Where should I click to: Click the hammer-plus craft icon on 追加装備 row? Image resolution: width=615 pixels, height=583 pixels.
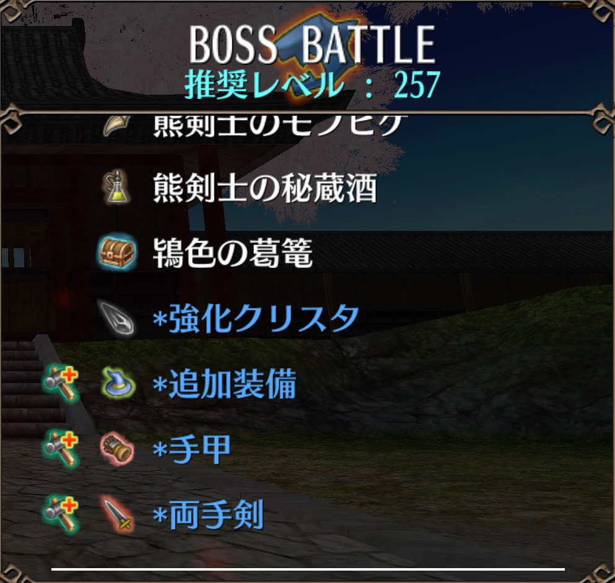tap(61, 383)
